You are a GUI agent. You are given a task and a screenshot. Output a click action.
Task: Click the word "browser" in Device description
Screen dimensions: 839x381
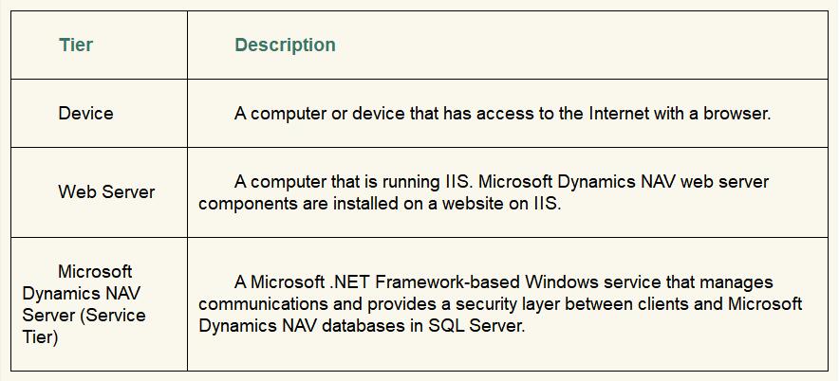pyautogui.click(x=736, y=113)
